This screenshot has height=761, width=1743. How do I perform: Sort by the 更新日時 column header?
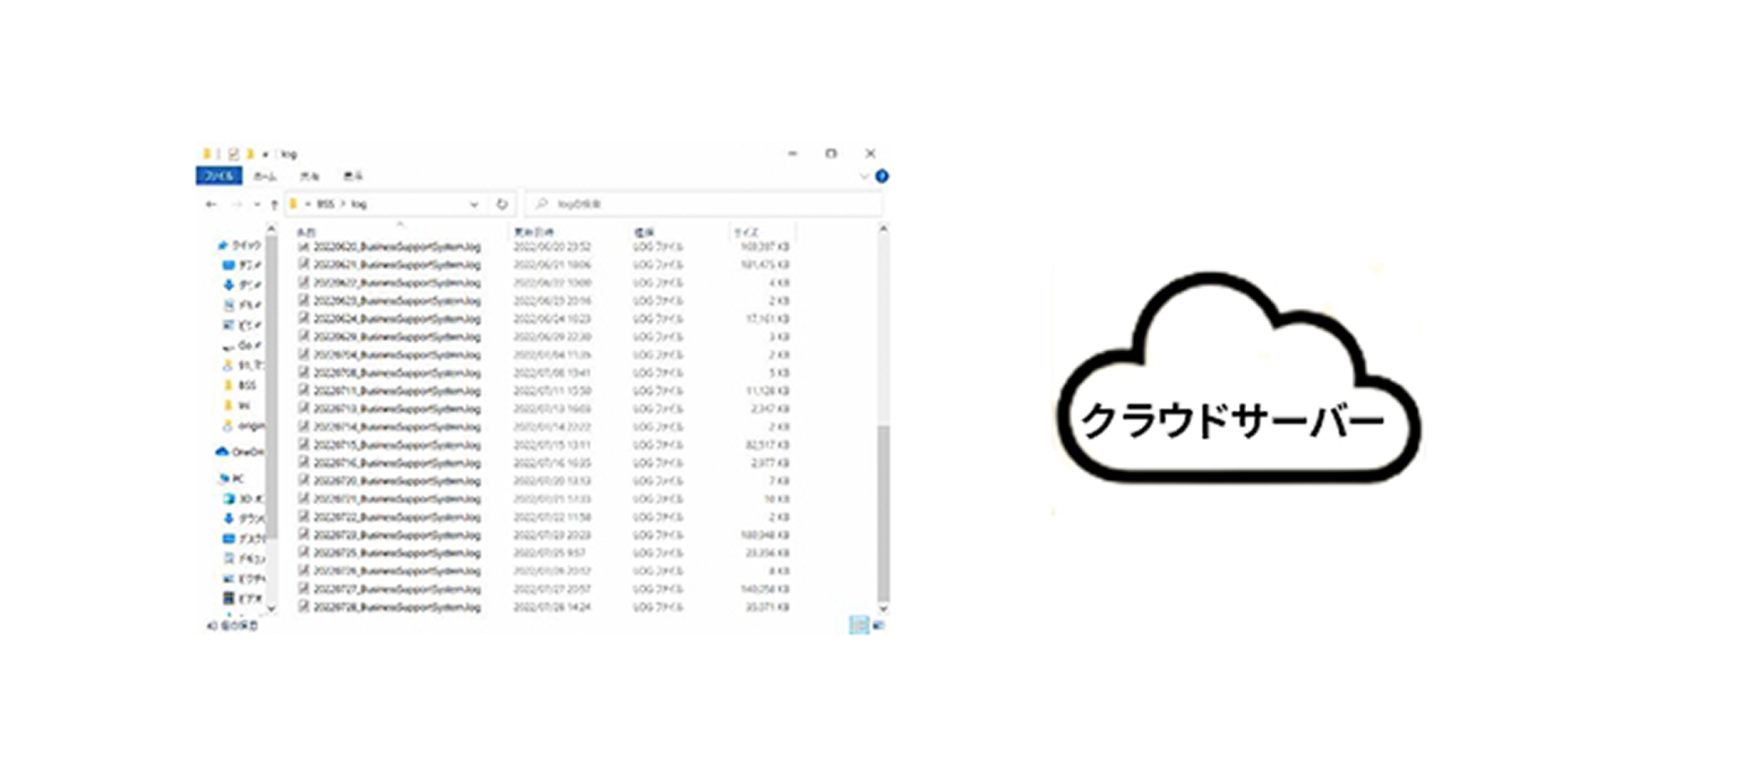point(534,232)
